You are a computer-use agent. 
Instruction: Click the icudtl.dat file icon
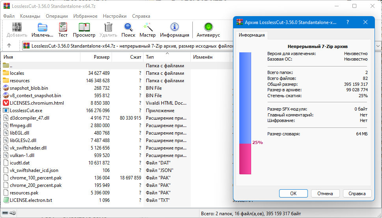click(6, 163)
